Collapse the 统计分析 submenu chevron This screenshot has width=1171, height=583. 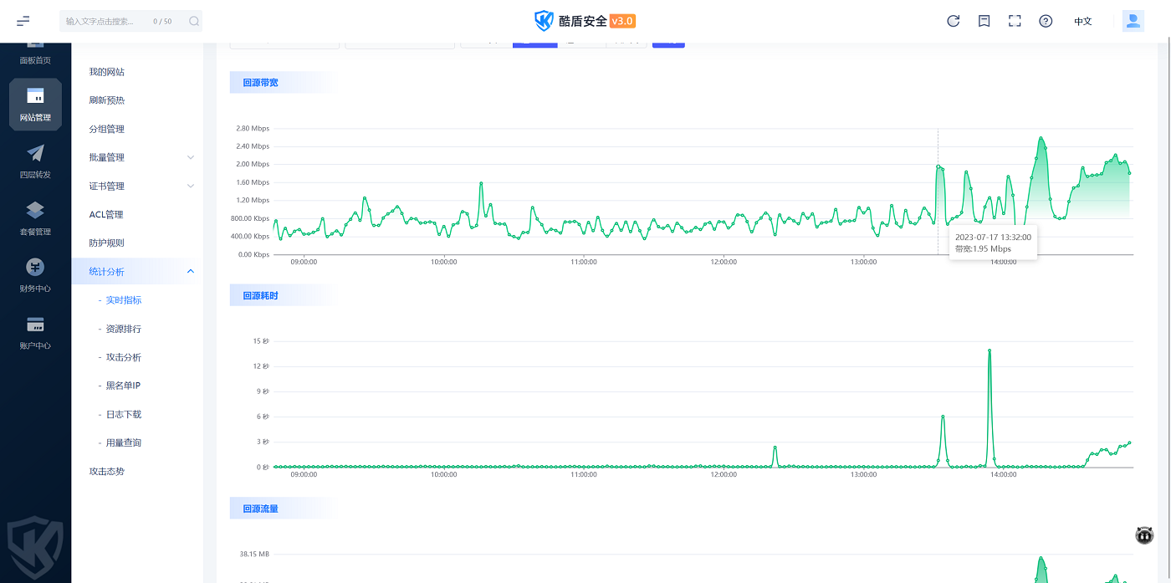pyautogui.click(x=190, y=271)
